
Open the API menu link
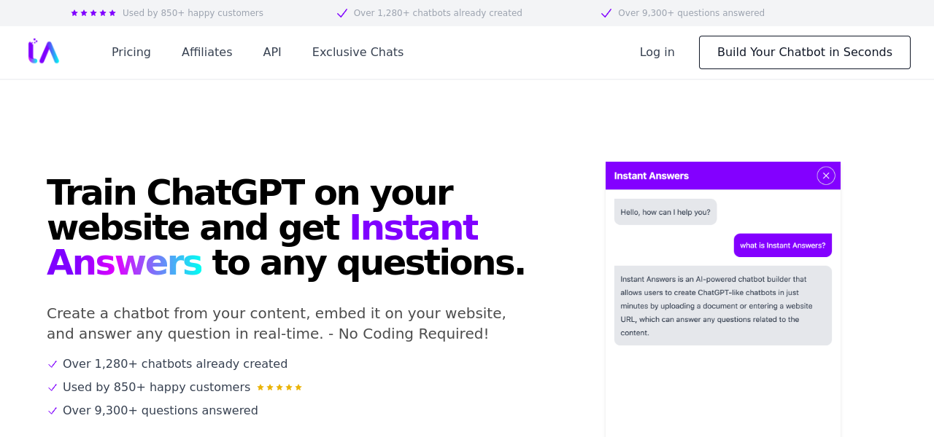272,52
